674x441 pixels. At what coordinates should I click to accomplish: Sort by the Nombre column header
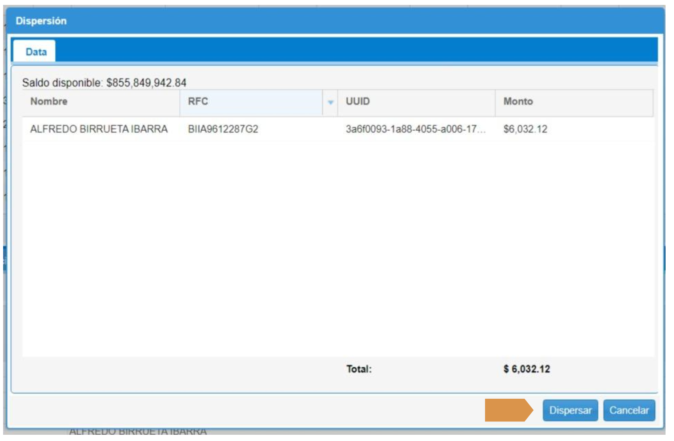pyautogui.click(x=49, y=101)
